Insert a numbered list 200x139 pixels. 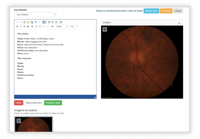coord(36,26)
